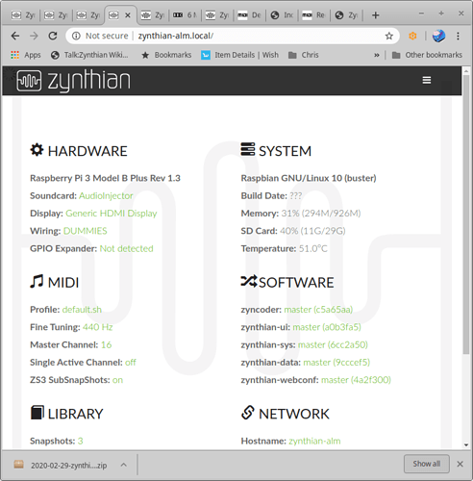The width and height of the screenshot is (473, 481).
Task: Click Single Active Channel off value
Action: pyautogui.click(x=131, y=363)
